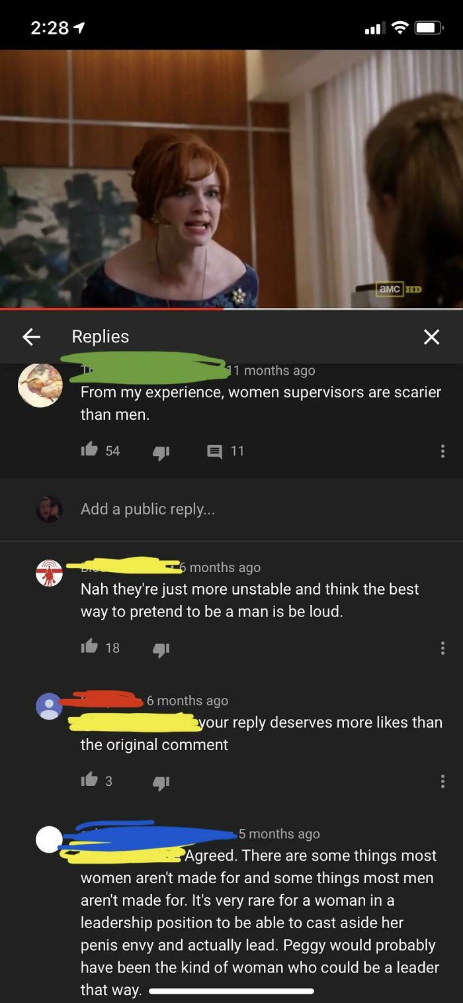Close the Replies panel
Viewport: 463px width, 1003px height.
click(431, 337)
